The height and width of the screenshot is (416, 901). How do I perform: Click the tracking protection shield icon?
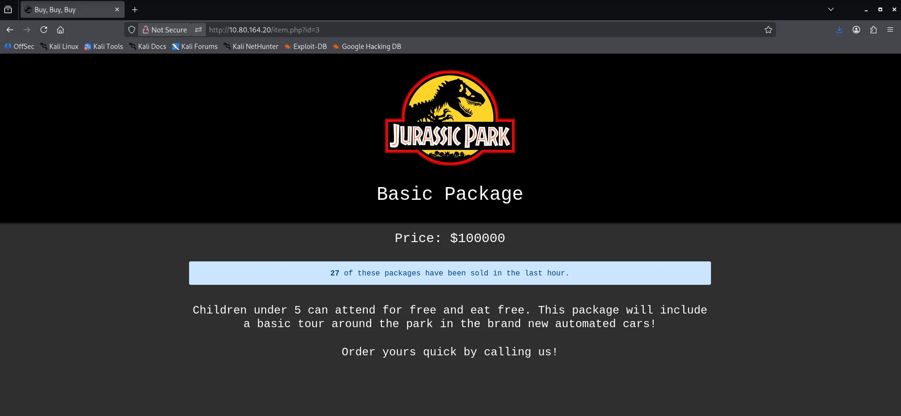click(132, 30)
